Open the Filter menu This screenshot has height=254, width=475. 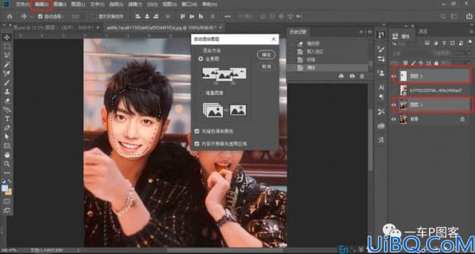(x=135, y=4)
